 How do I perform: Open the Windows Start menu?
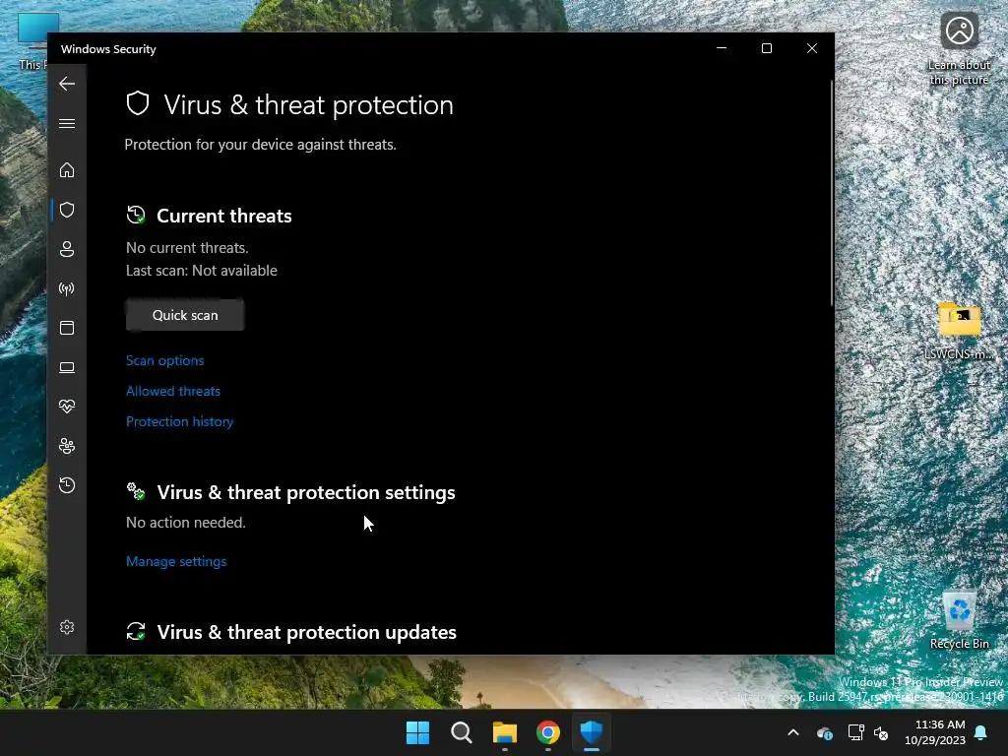[x=417, y=732]
